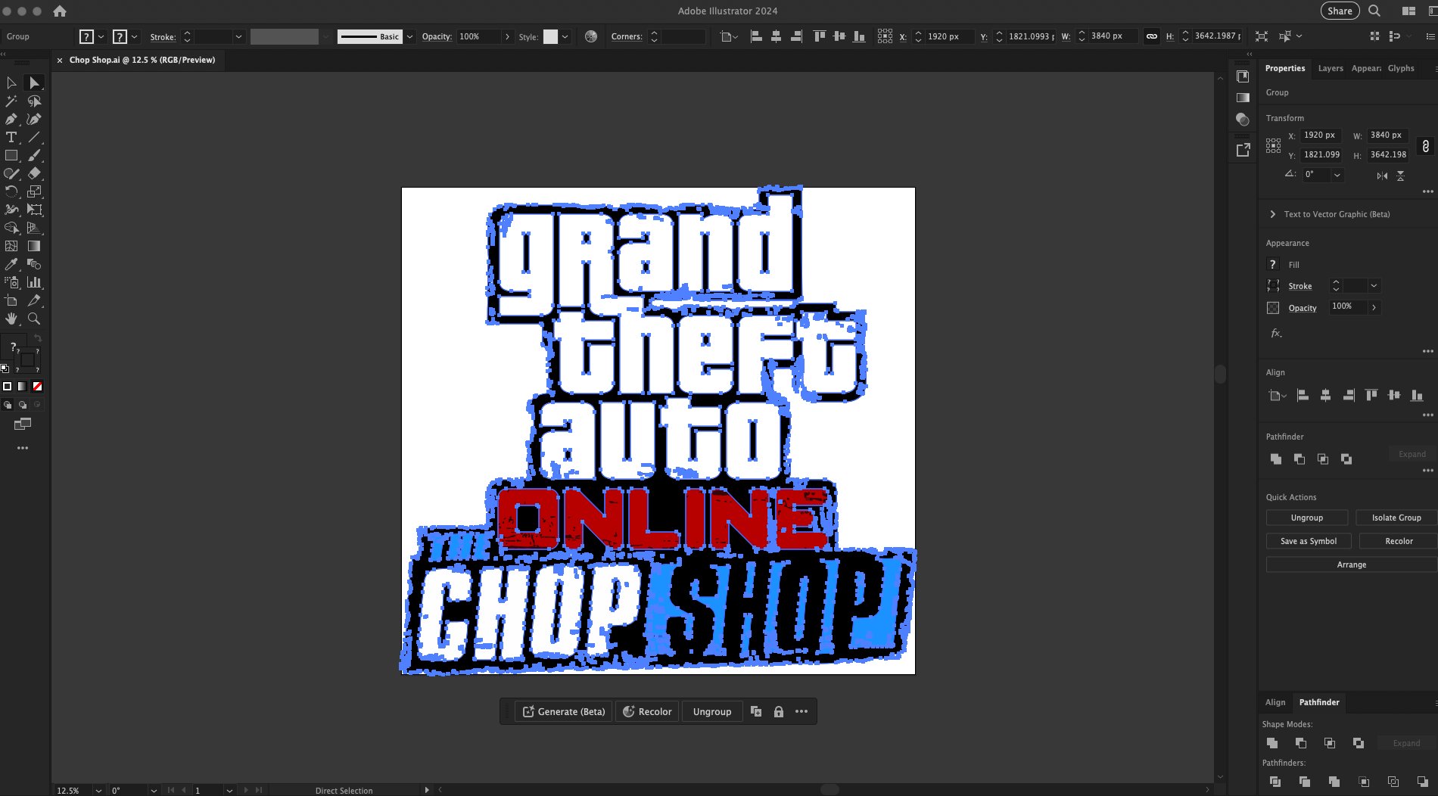This screenshot has height=796, width=1438.
Task: Select the Perspective Grid tool
Action: (x=34, y=228)
